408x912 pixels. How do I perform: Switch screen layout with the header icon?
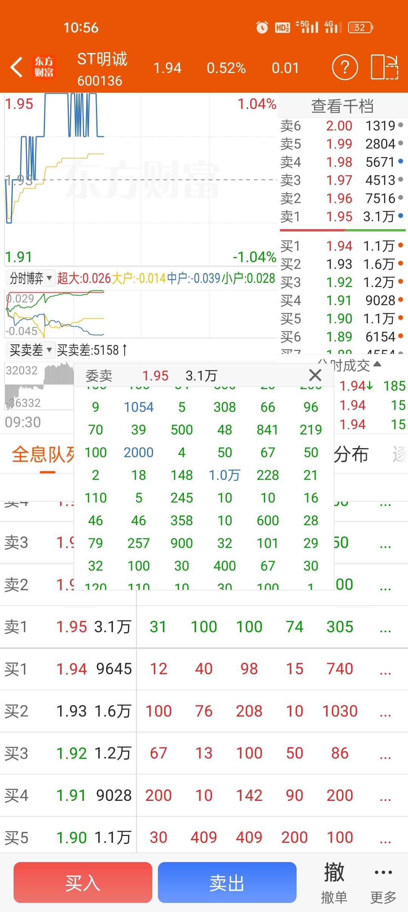click(385, 67)
